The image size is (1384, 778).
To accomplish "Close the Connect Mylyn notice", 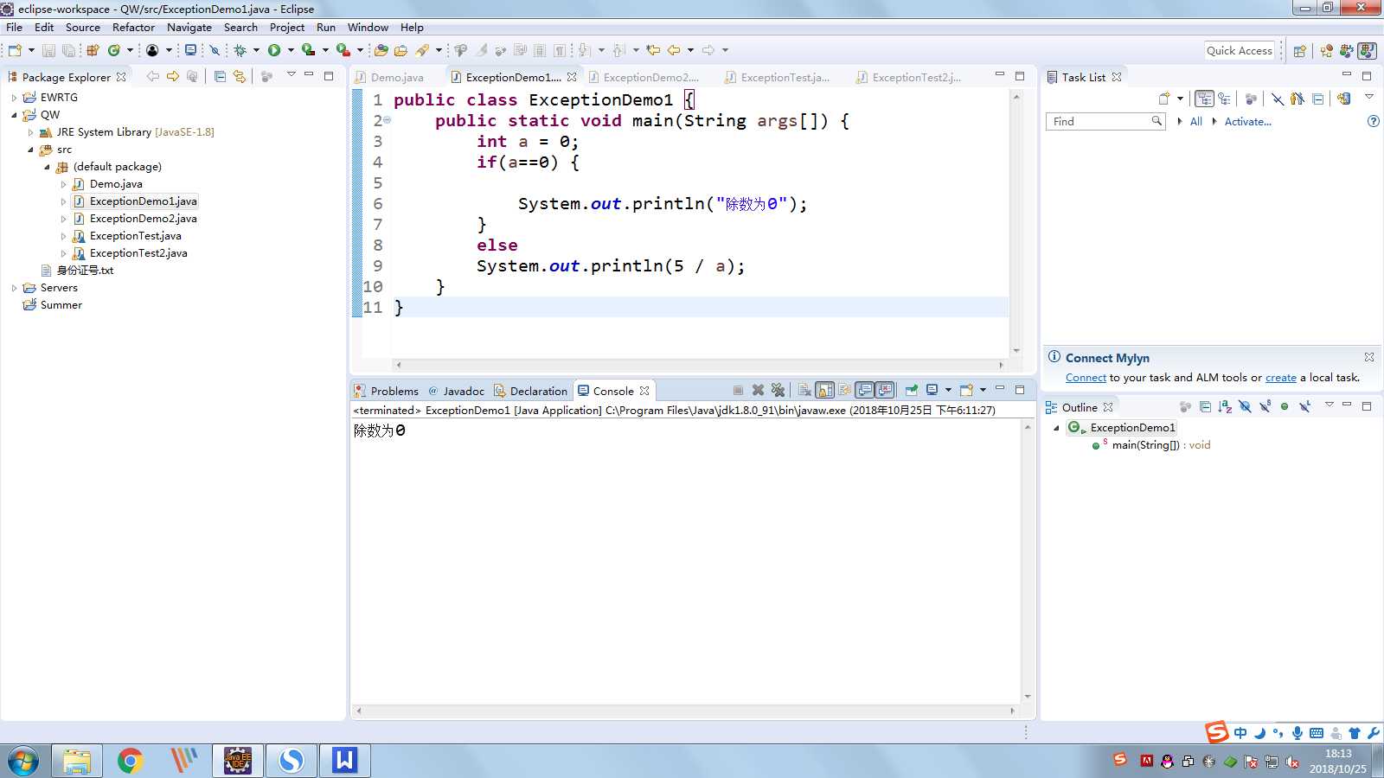I will [x=1369, y=357].
